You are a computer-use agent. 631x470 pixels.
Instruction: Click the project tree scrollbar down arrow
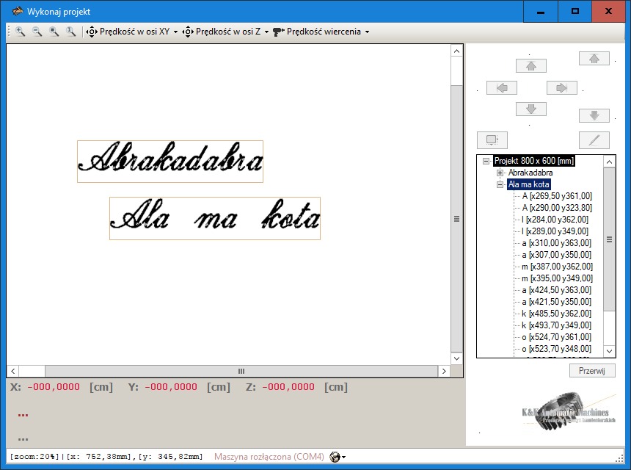609,351
